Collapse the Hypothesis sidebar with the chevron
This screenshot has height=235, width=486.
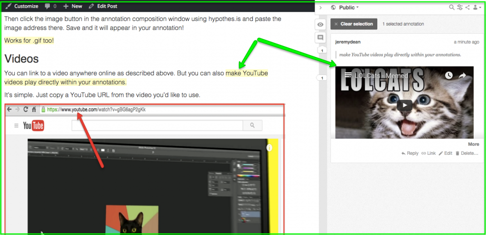(x=321, y=8)
